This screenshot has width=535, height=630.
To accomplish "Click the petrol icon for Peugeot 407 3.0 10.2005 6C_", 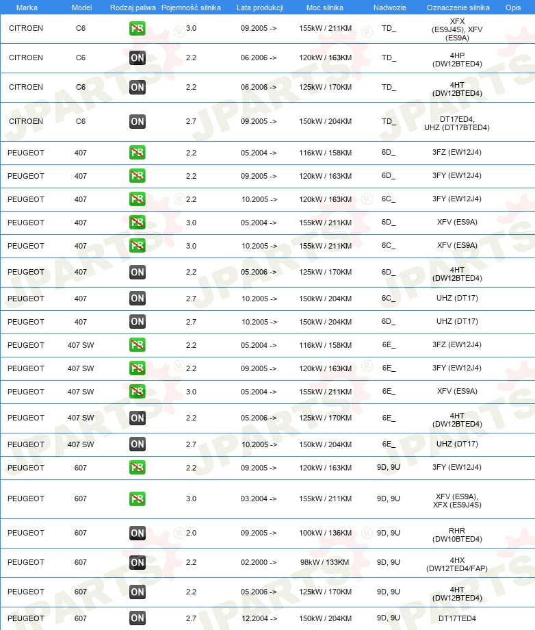I will [138, 246].
